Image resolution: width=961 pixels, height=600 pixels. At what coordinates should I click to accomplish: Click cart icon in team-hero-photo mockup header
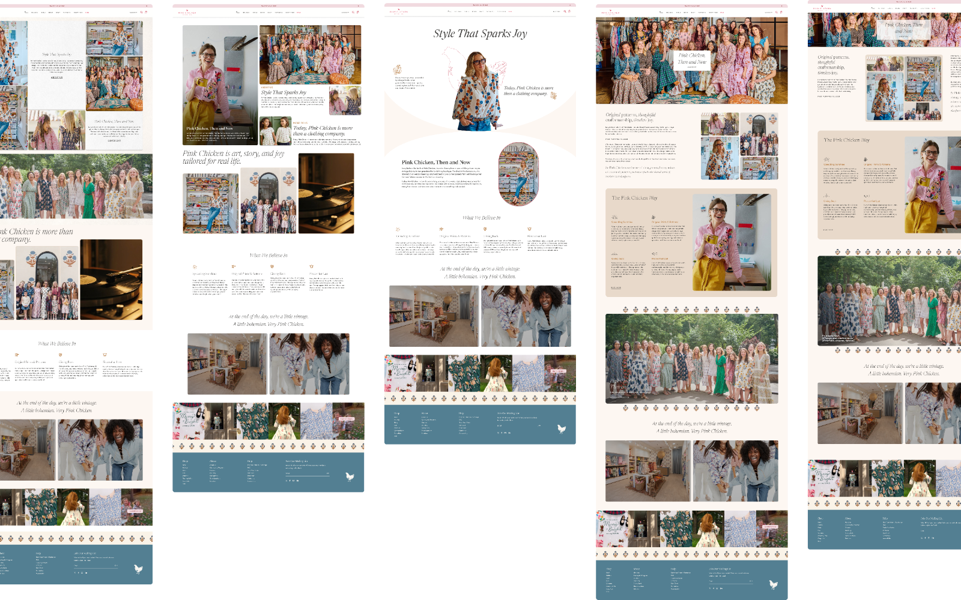pos(781,12)
